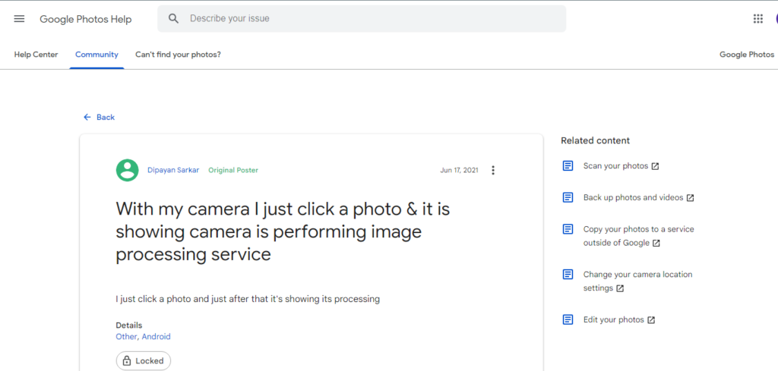
Task: Click the article icon beside Edit your photos
Action: pos(568,319)
